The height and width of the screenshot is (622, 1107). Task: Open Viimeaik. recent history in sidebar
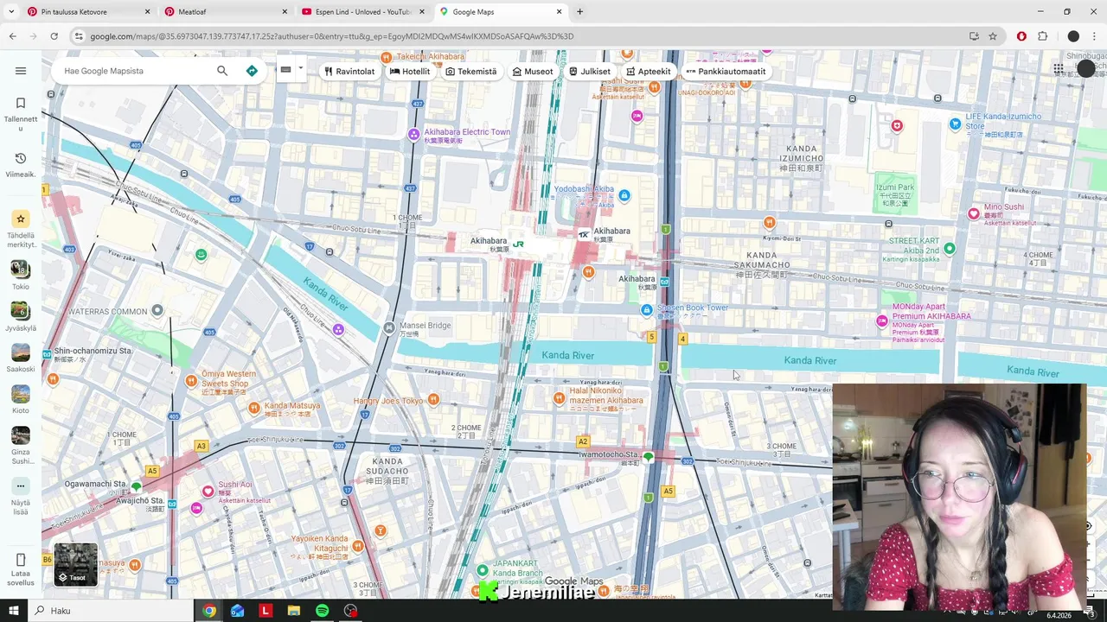coord(21,165)
